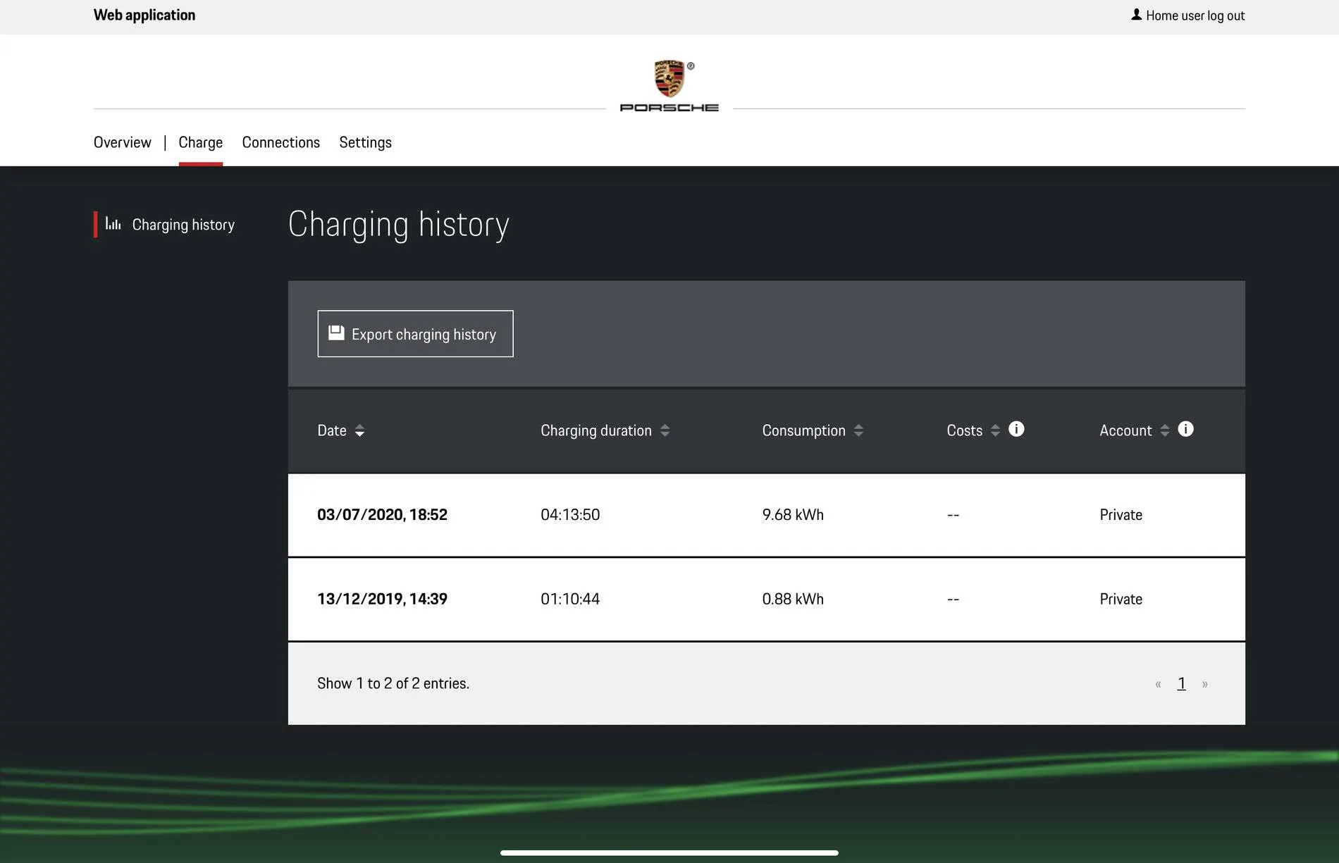Click the home indicator bar at the bottom
The width and height of the screenshot is (1339, 863).
[x=669, y=852]
